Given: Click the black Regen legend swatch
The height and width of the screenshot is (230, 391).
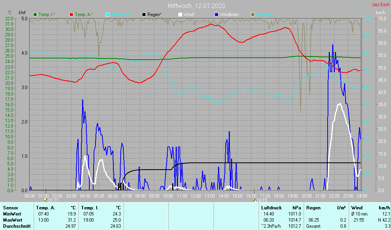Looking at the screenshot, I should point(144,15).
